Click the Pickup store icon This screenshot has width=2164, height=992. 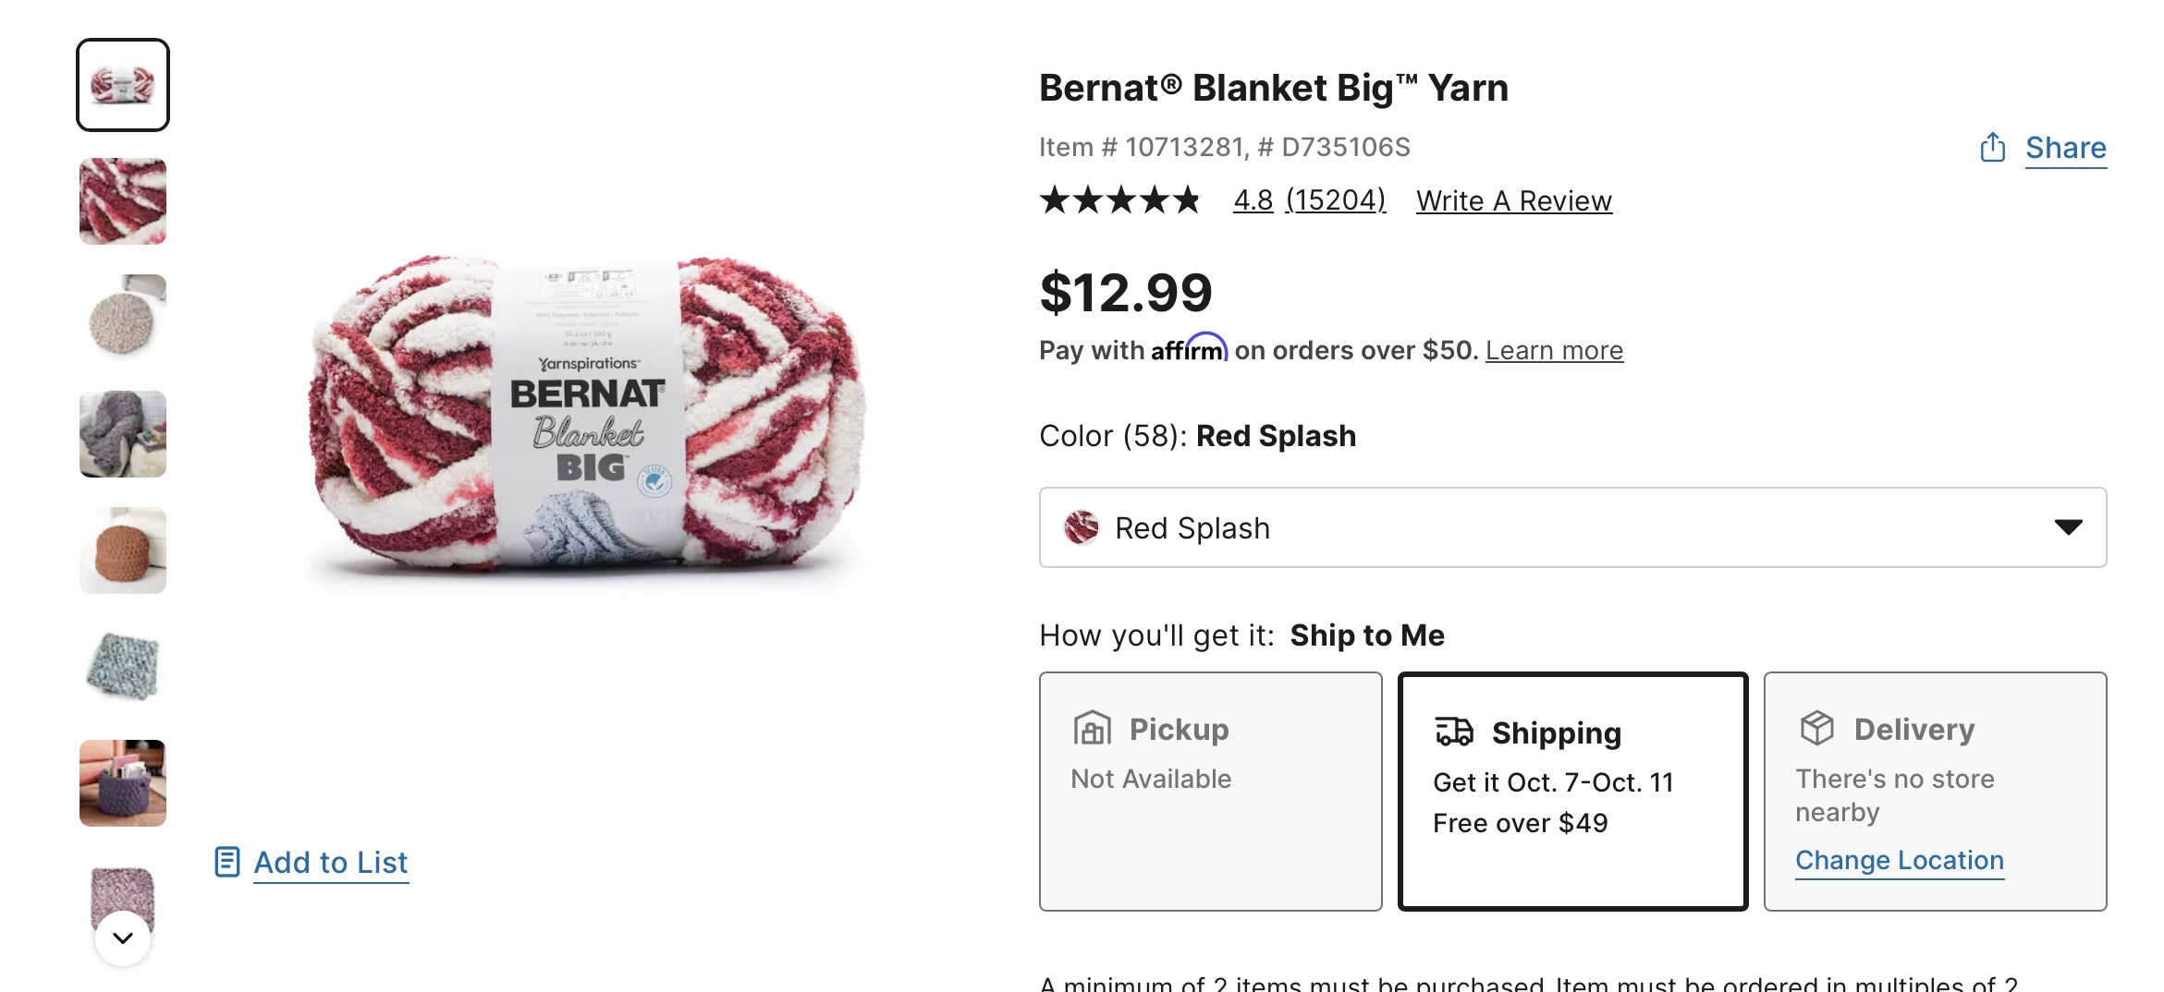[1092, 729]
